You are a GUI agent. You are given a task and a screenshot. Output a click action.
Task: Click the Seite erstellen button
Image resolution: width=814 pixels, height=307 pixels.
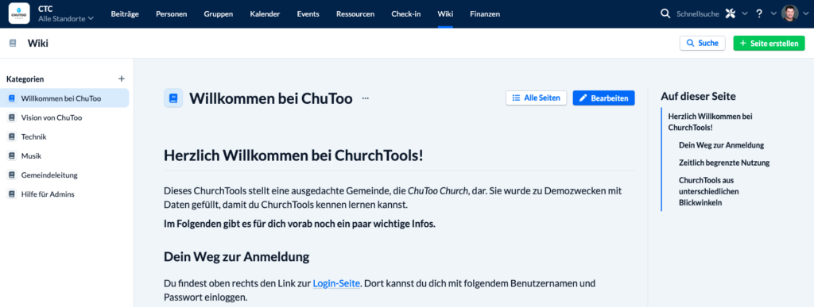tap(769, 43)
